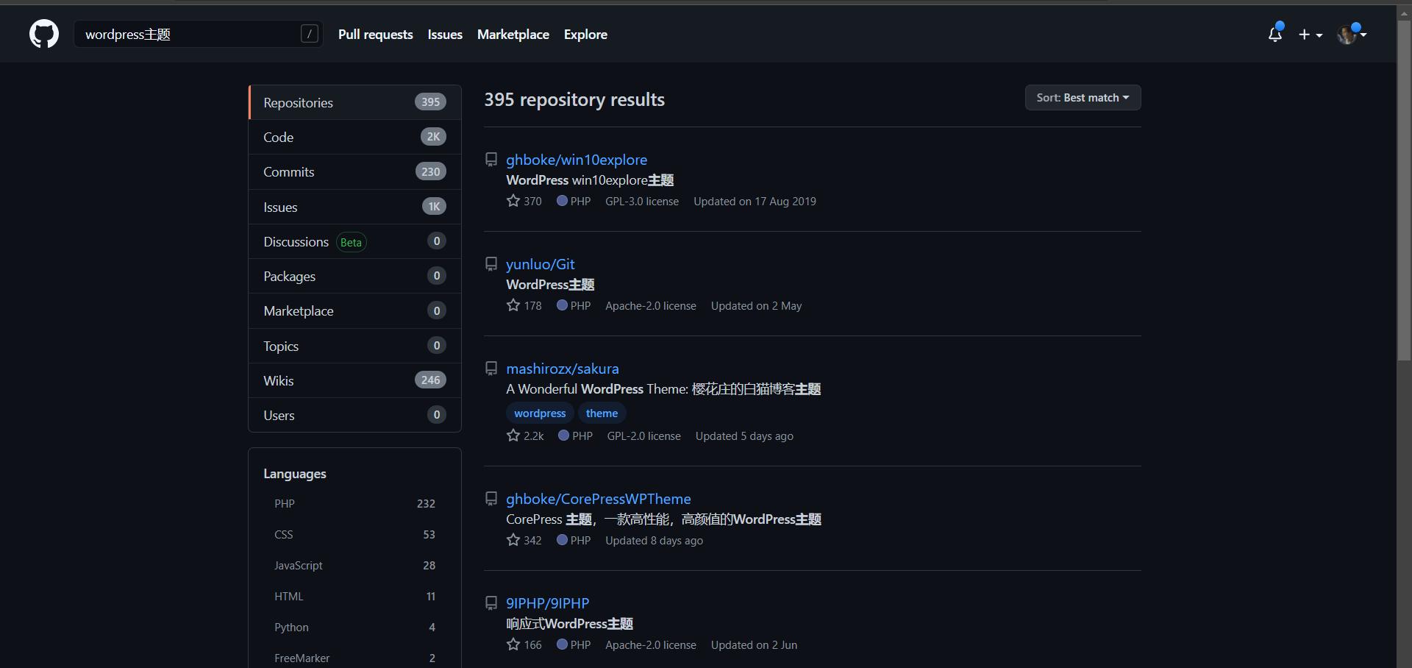Open Marketplace from the top navigation
Screen dimensions: 1412x668
513,34
